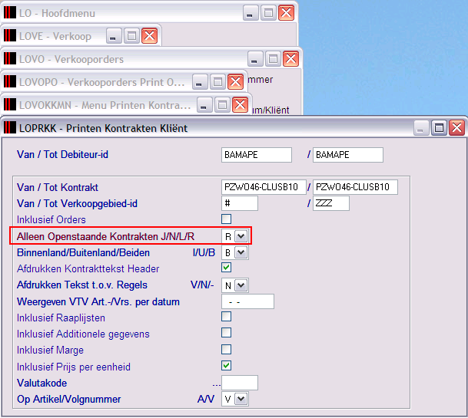The image size is (468, 418).
Task: Tick the Inklusief Orders checkbox
Action: 226,219
